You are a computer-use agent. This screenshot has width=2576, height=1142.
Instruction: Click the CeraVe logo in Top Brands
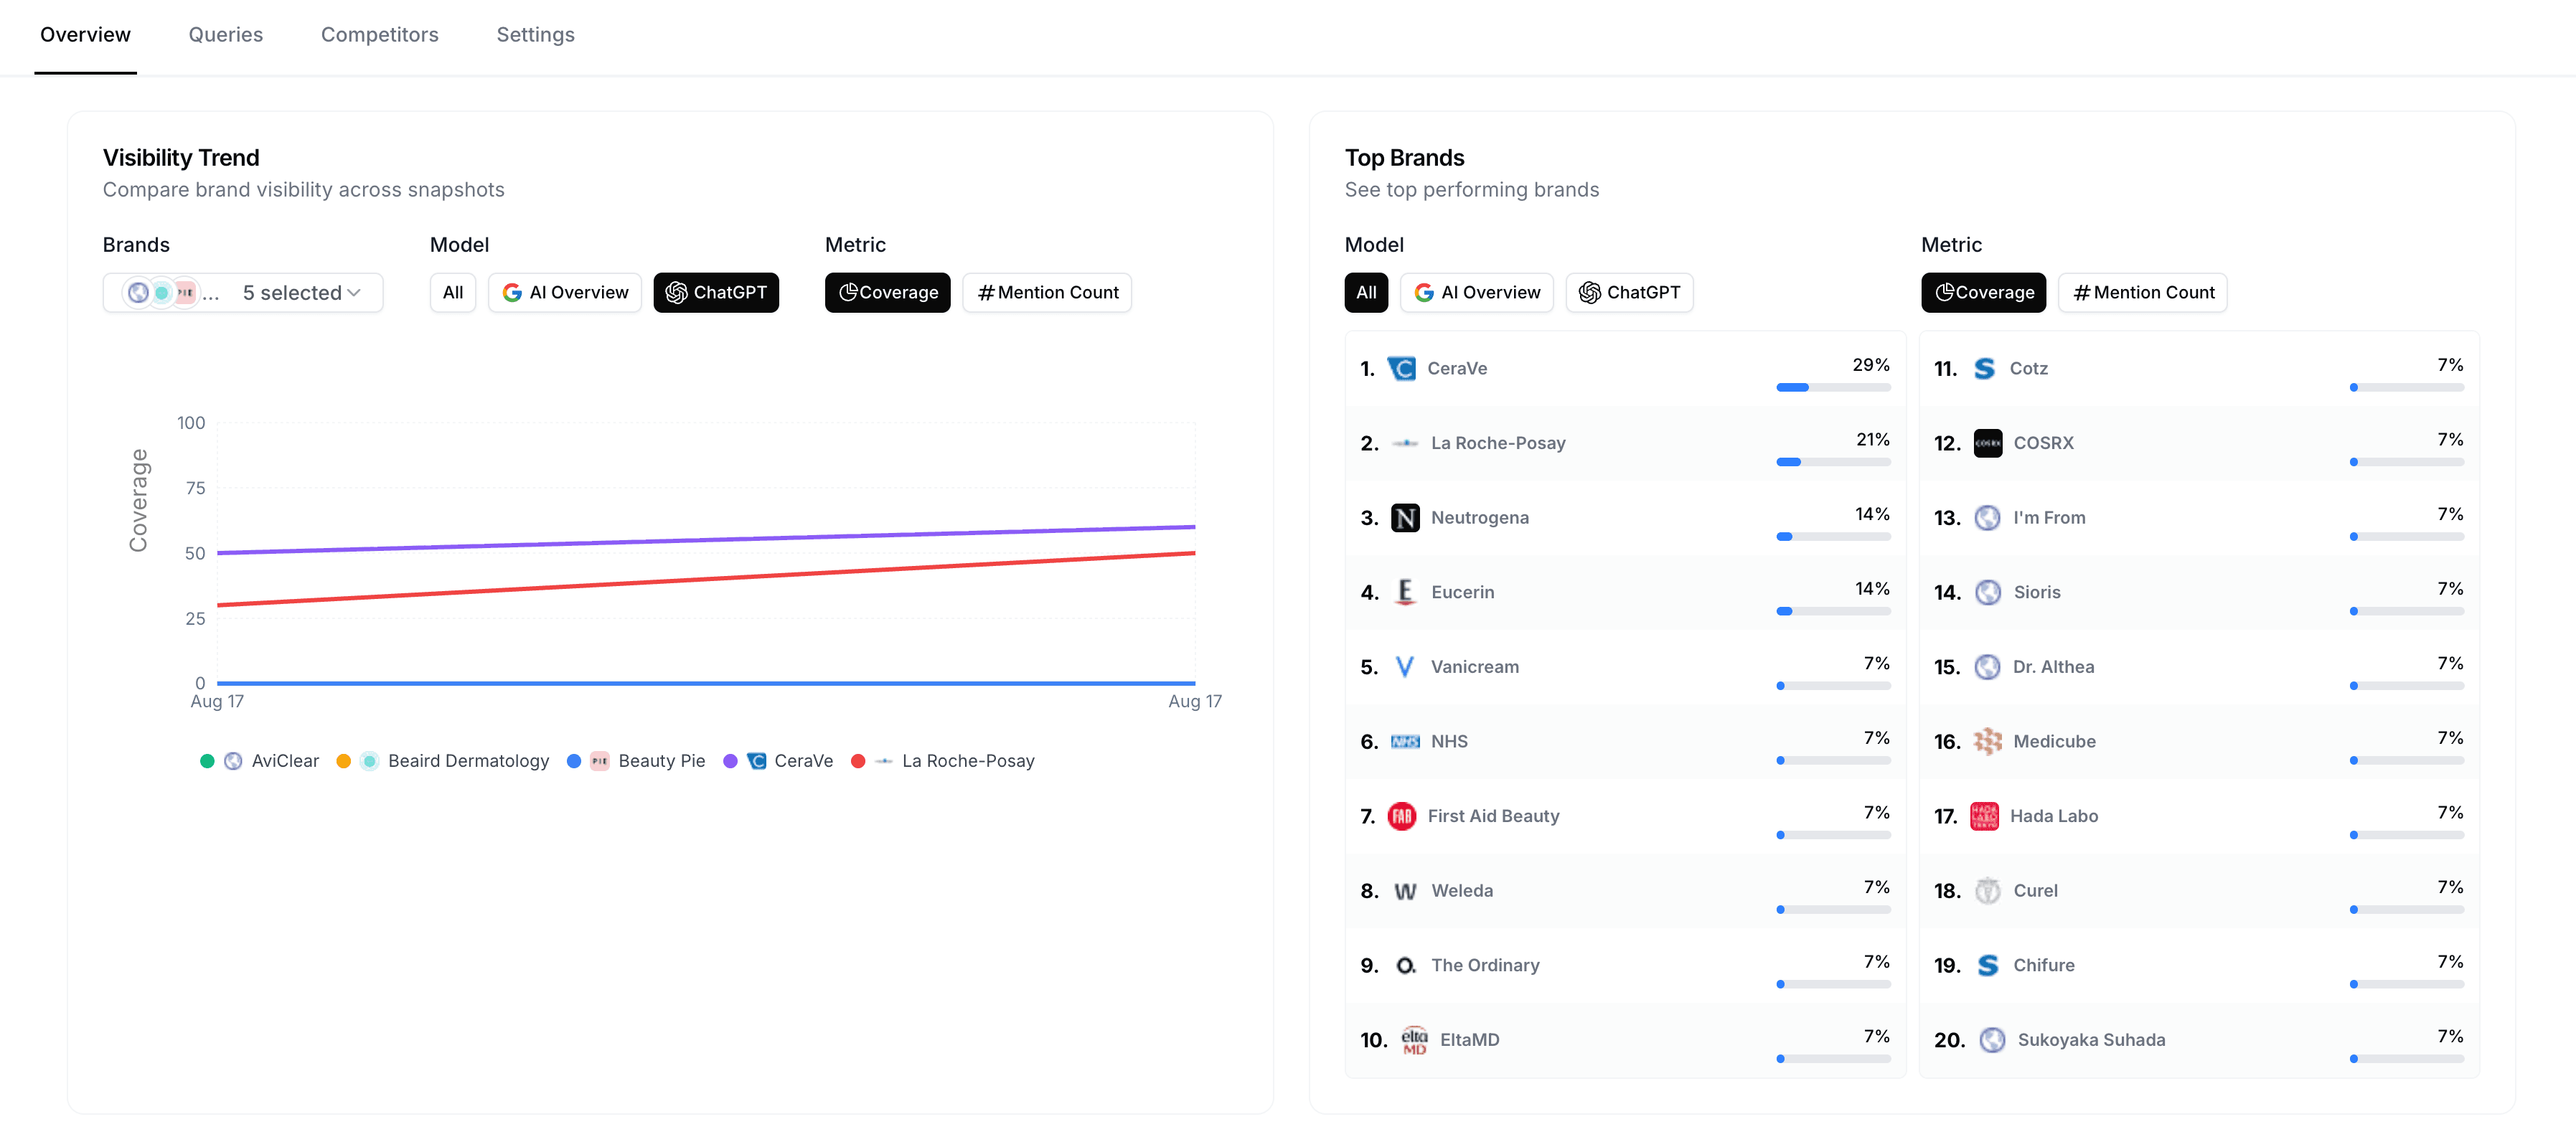(1402, 369)
